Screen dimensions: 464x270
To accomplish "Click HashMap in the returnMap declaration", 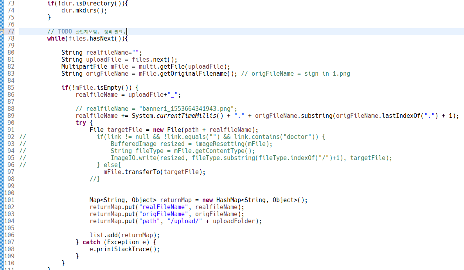I will [x=228, y=200].
